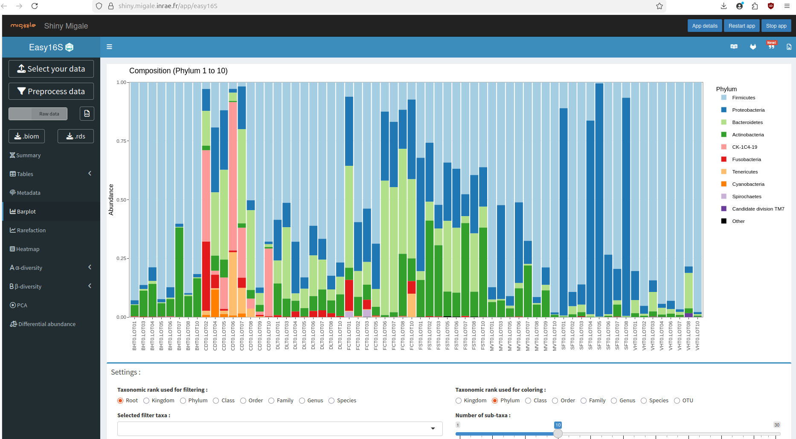Select Genus as filtering rank
The height and width of the screenshot is (439, 796).
pos(302,401)
